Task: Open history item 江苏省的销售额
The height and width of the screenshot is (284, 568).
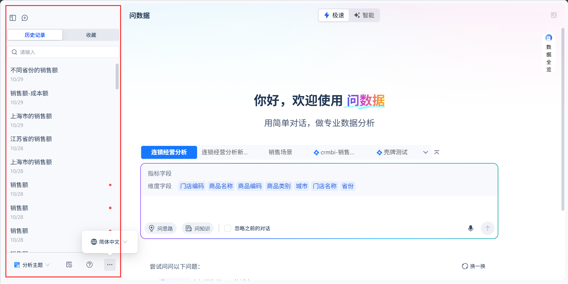Action: [x=62, y=144]
